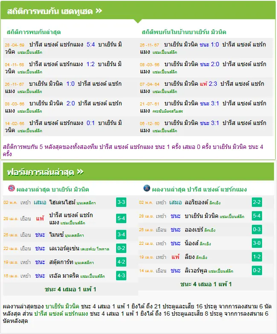
Task: Click date 28-04-69 in latest meetings
Action: 15,45
